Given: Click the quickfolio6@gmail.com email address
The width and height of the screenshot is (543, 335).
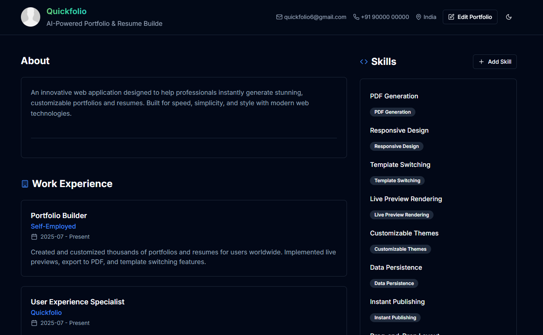Looking at the screenshot, I should tap(315, 17).
